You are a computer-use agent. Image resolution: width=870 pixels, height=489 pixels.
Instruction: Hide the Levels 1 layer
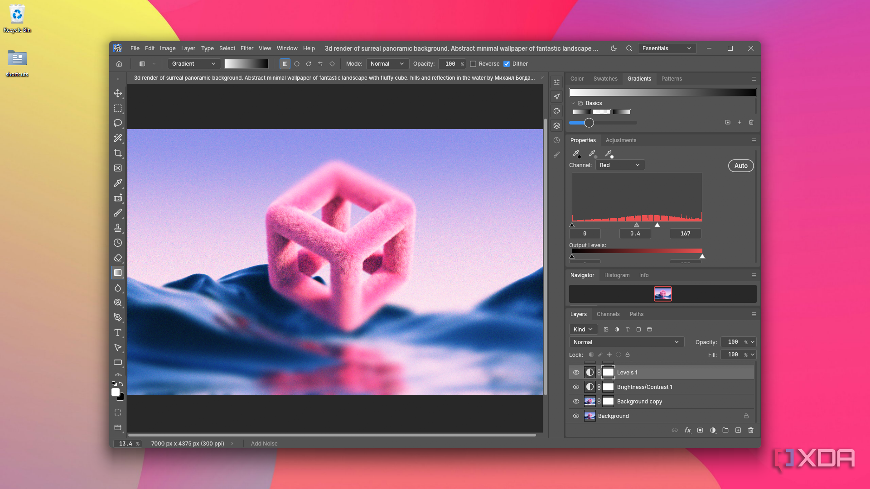click(576, 373)
